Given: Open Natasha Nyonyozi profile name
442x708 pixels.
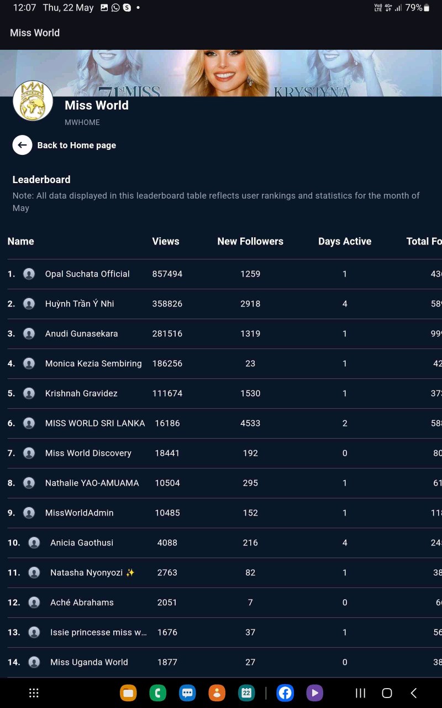Looking at the screenshot, I should point(86,572).
